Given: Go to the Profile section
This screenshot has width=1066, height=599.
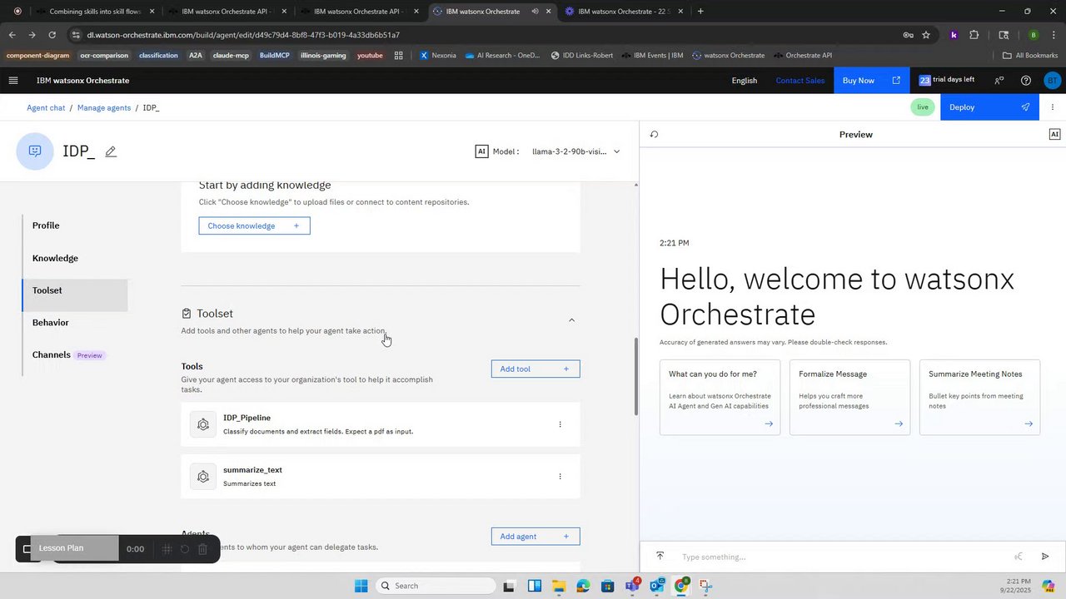Looking at the screenshot, I should coord(46,225).
